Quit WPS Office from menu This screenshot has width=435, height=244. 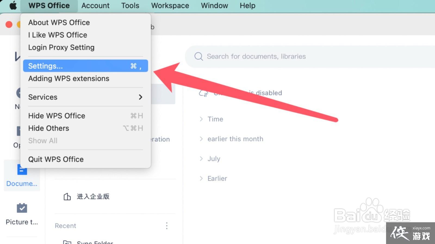coord(86,159)
